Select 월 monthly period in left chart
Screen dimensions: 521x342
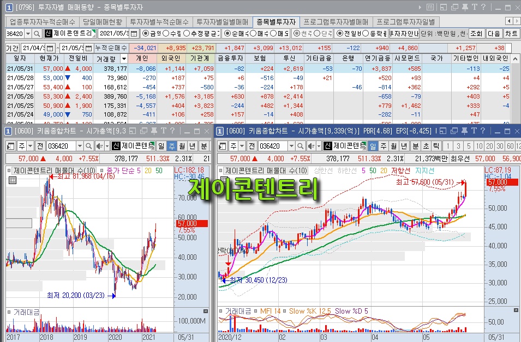[x=182, y=146]
